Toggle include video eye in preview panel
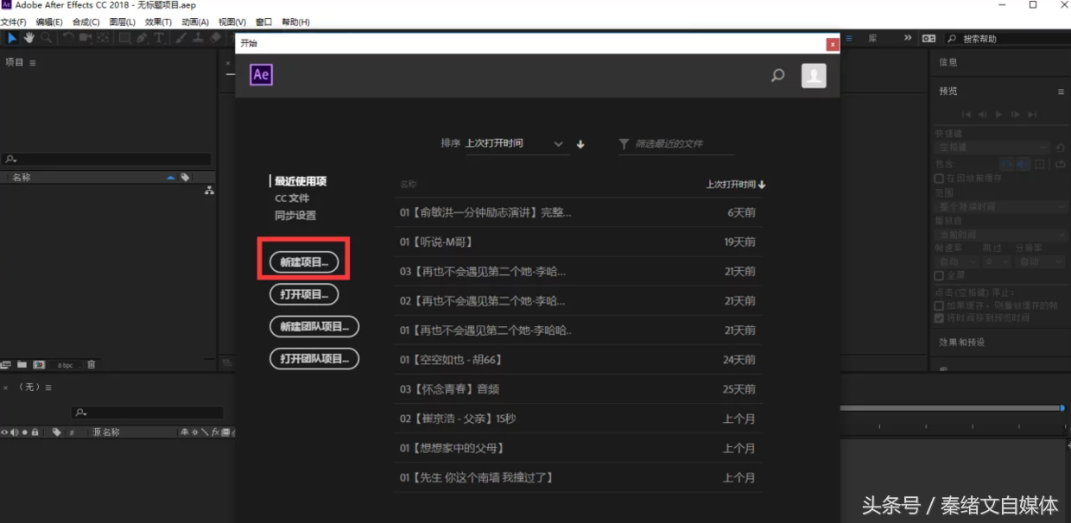The image size is (1071, 523). click(1007, 164)
